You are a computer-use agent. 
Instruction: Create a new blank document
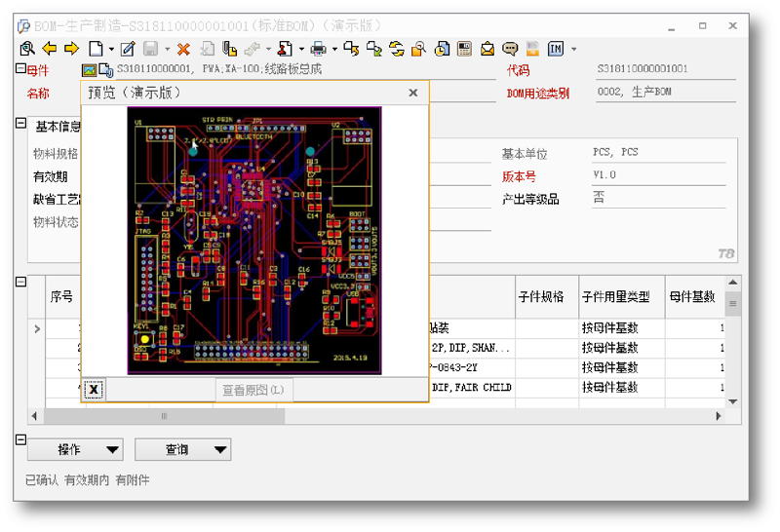point(96,48)
